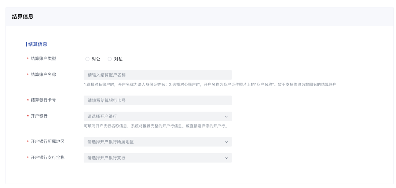Click the 开户银行所属地区 field label
The image size is (396, 188).
48,141
